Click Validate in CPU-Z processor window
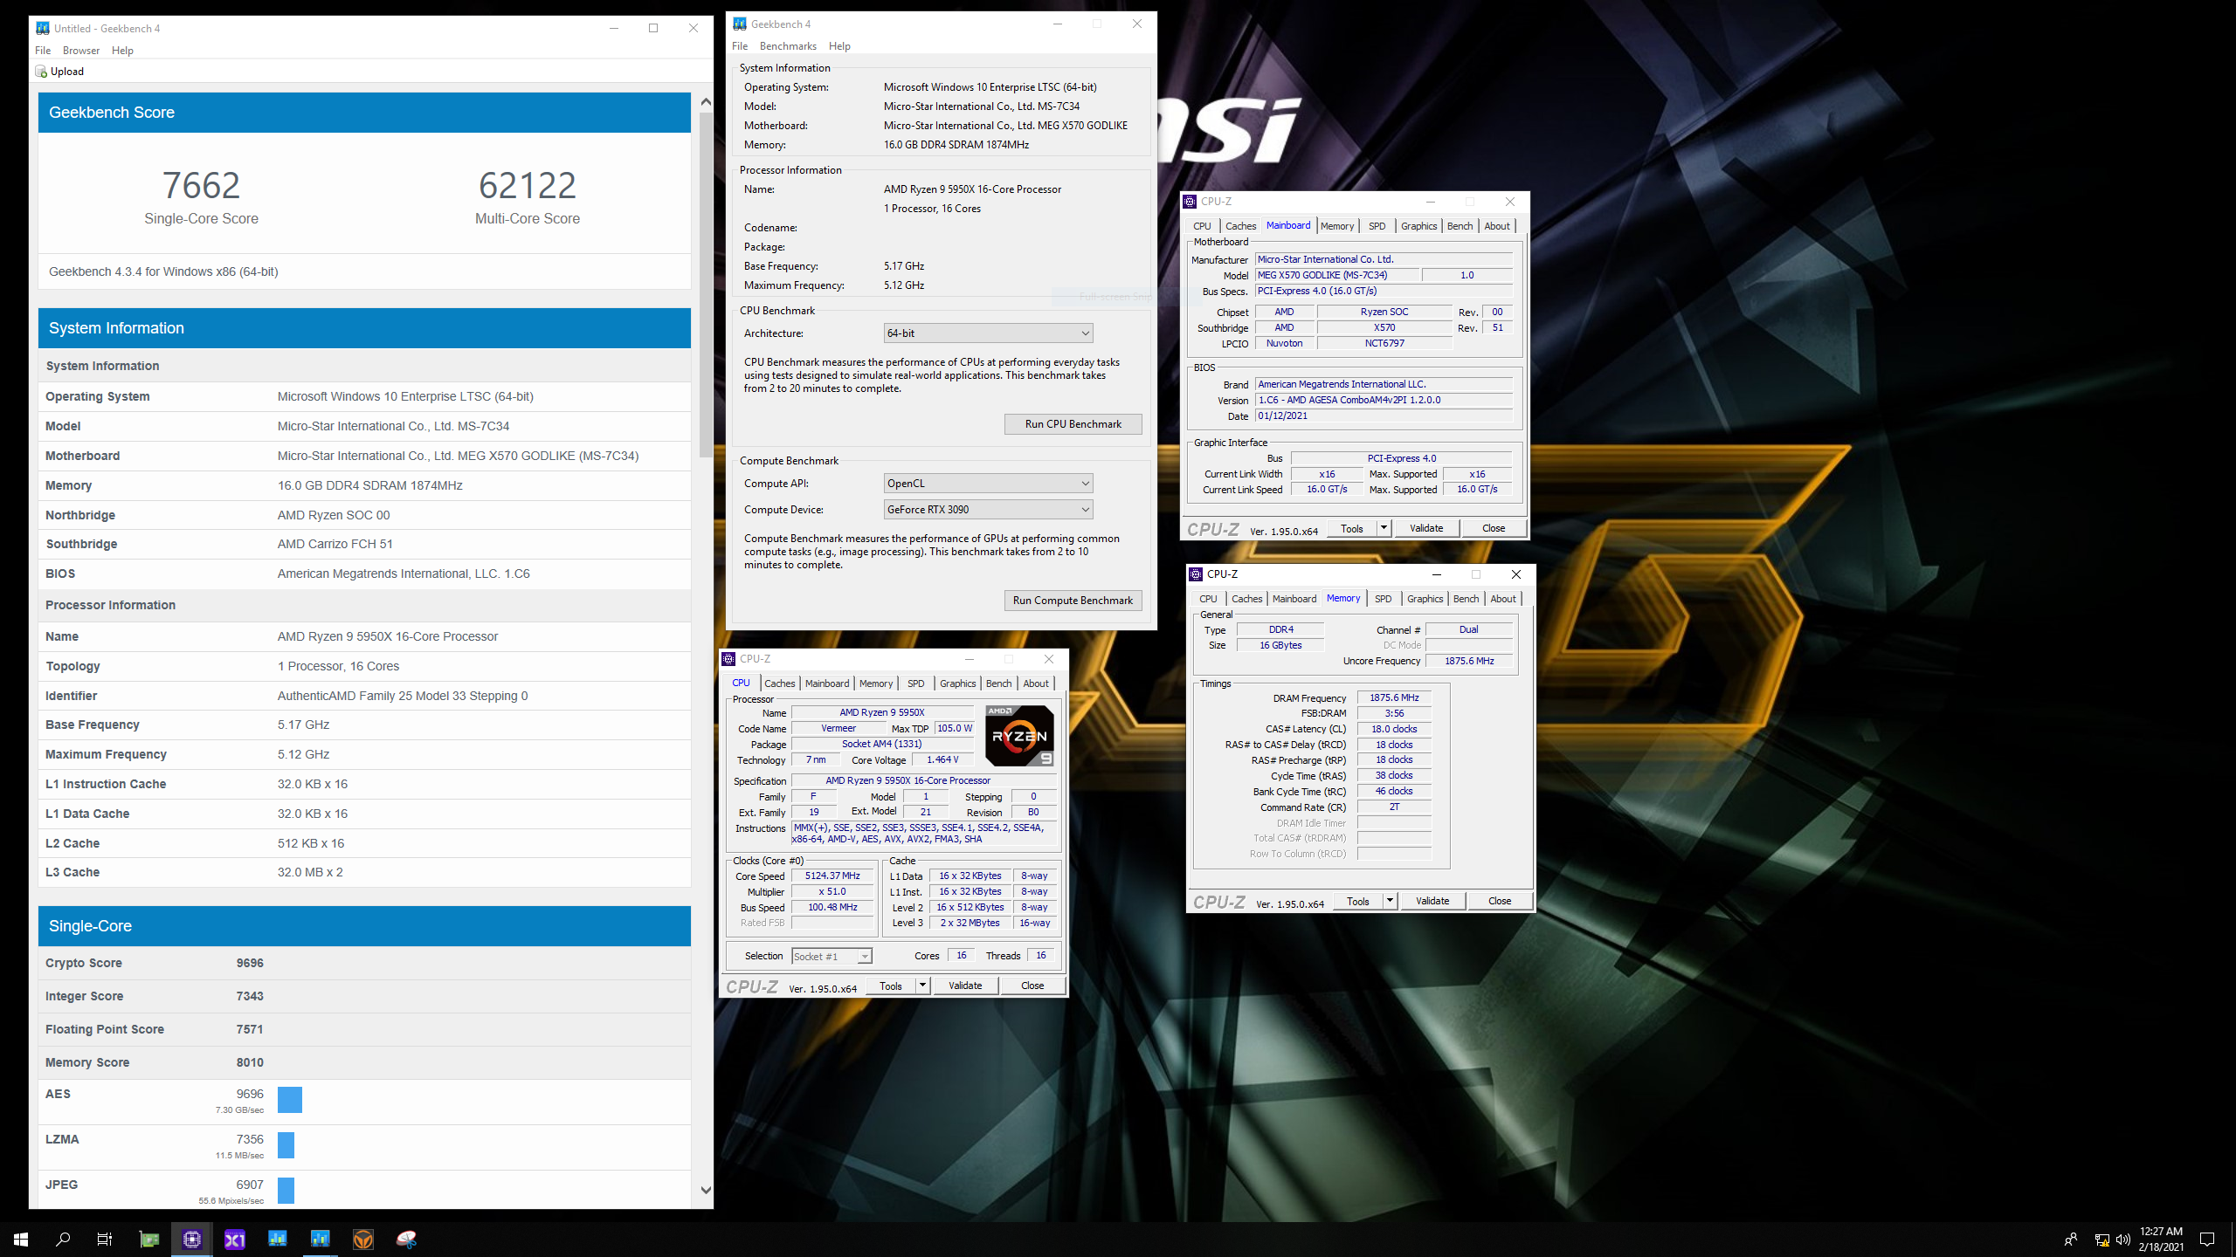 [965, 986]
